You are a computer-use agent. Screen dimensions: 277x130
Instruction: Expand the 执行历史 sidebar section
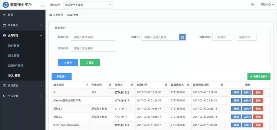[23, 86]
